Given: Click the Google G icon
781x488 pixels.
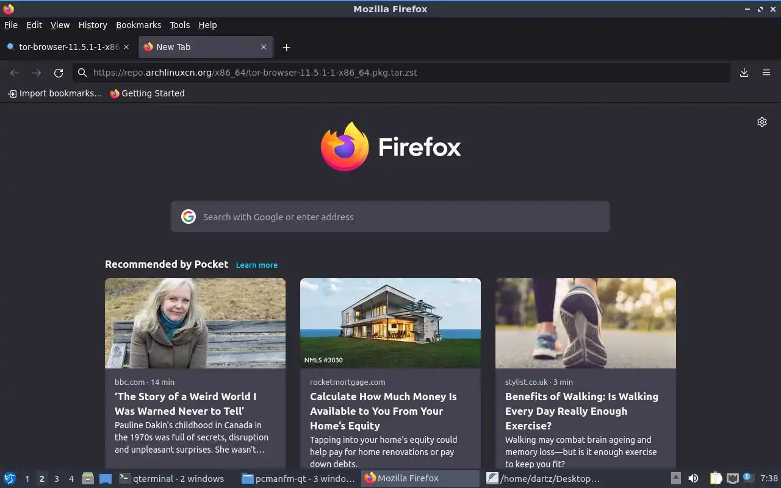Looking at the screenshot, I should point(189,217).
